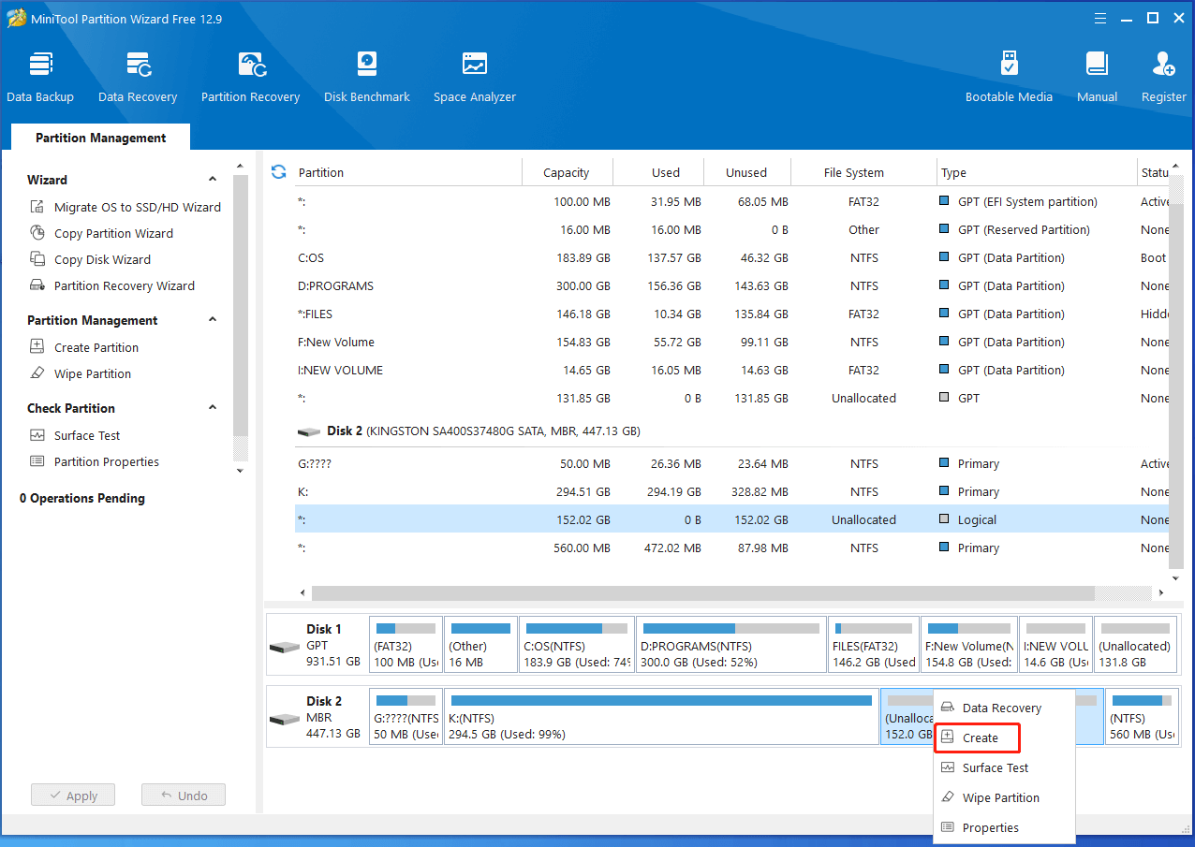Collapse the Wizard section

(x=213, y=179)
